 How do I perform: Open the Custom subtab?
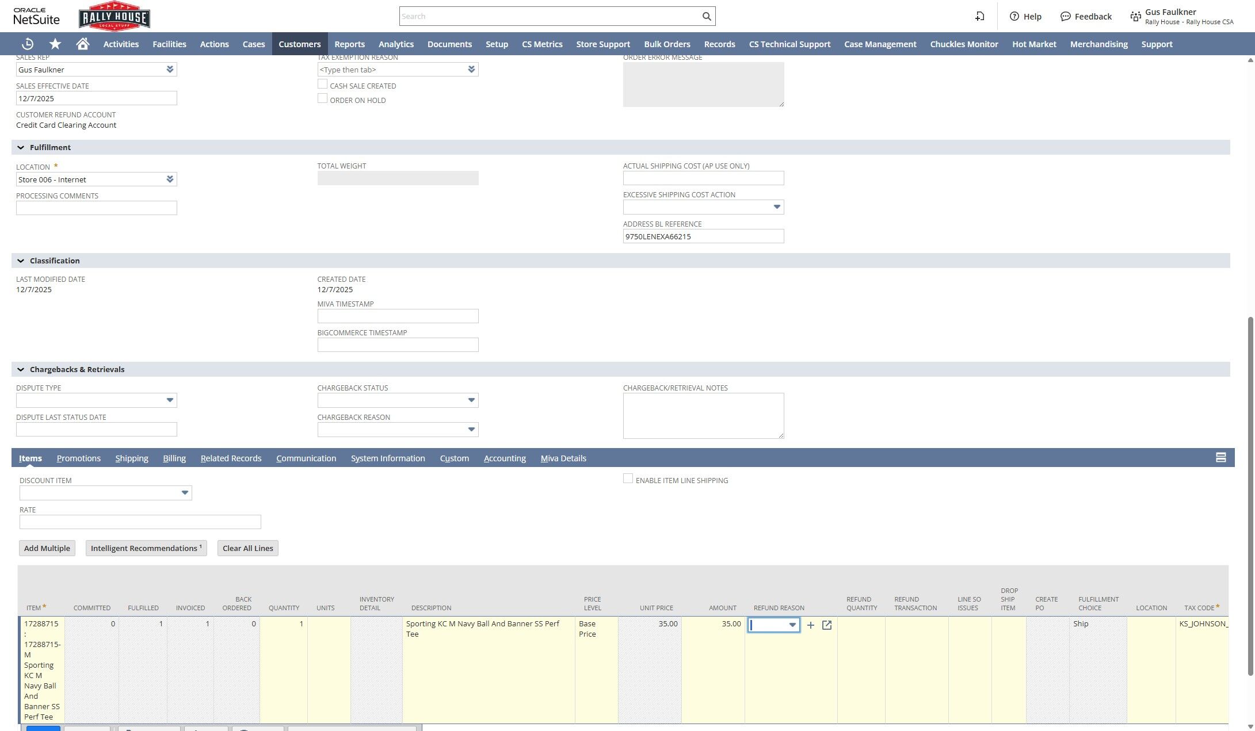tap(455, 458)
